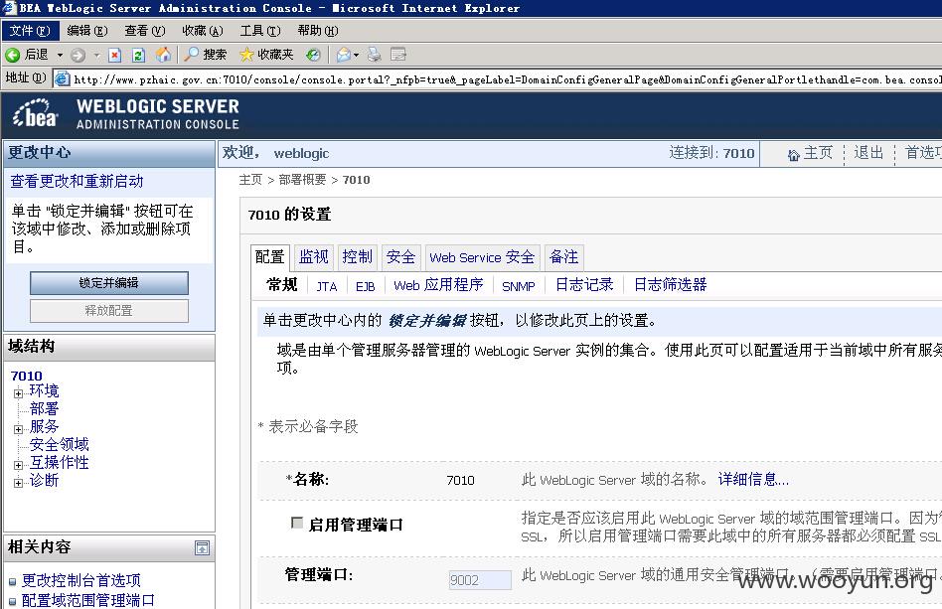942x609 pixels.
Task: Click the page icon beside address URL
Action: [62, 78]
